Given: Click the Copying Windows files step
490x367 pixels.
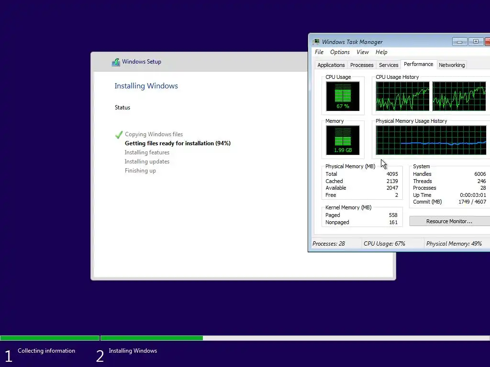Looking at the screenshot, I should [x=154, y=134].
